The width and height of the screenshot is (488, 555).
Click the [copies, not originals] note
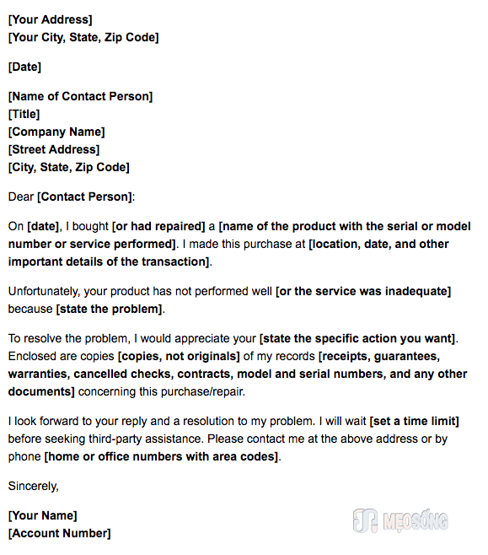point(179,356)
